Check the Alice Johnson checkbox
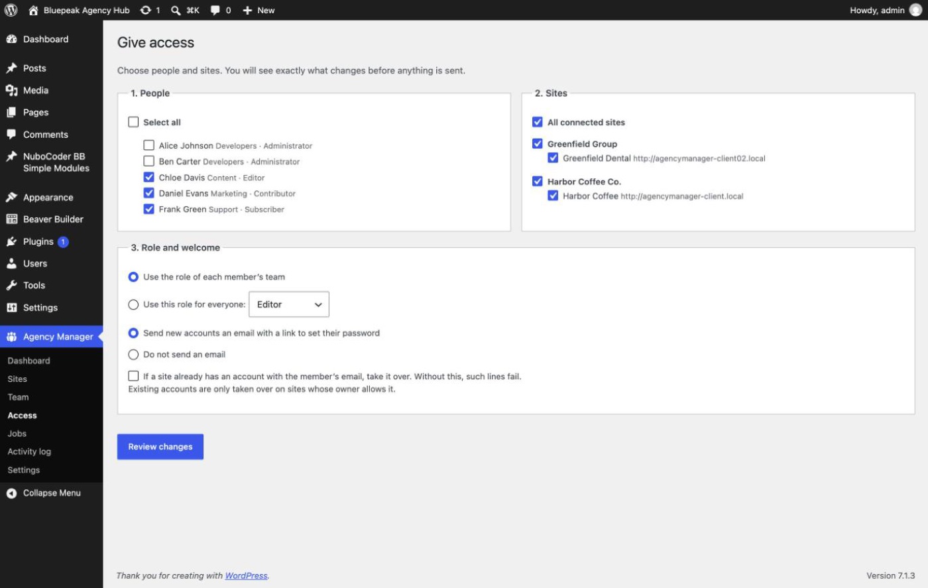928x588 pixels. point(149,145)
